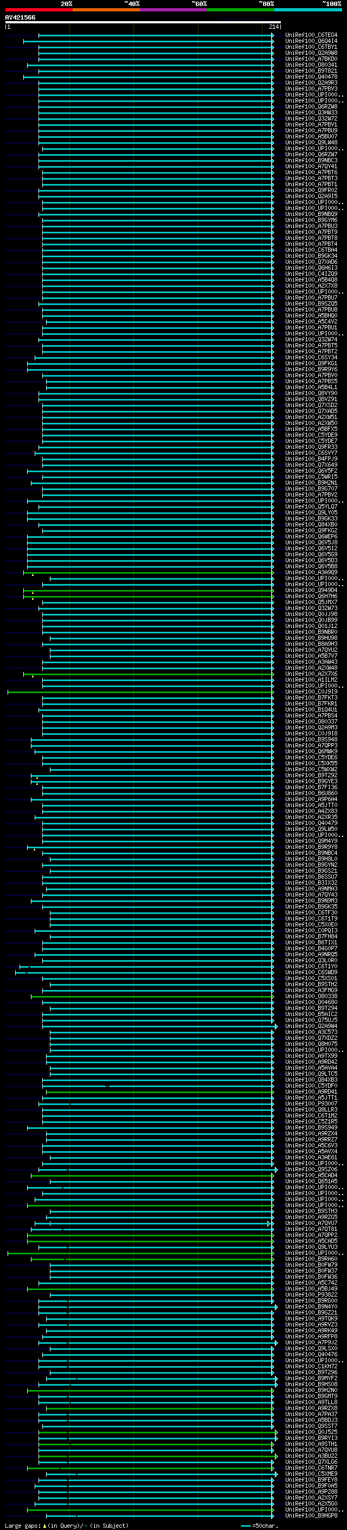Select hit UniRef100_Q9FR33
This screenshot has width=347, height=1530.
point(311,447)
